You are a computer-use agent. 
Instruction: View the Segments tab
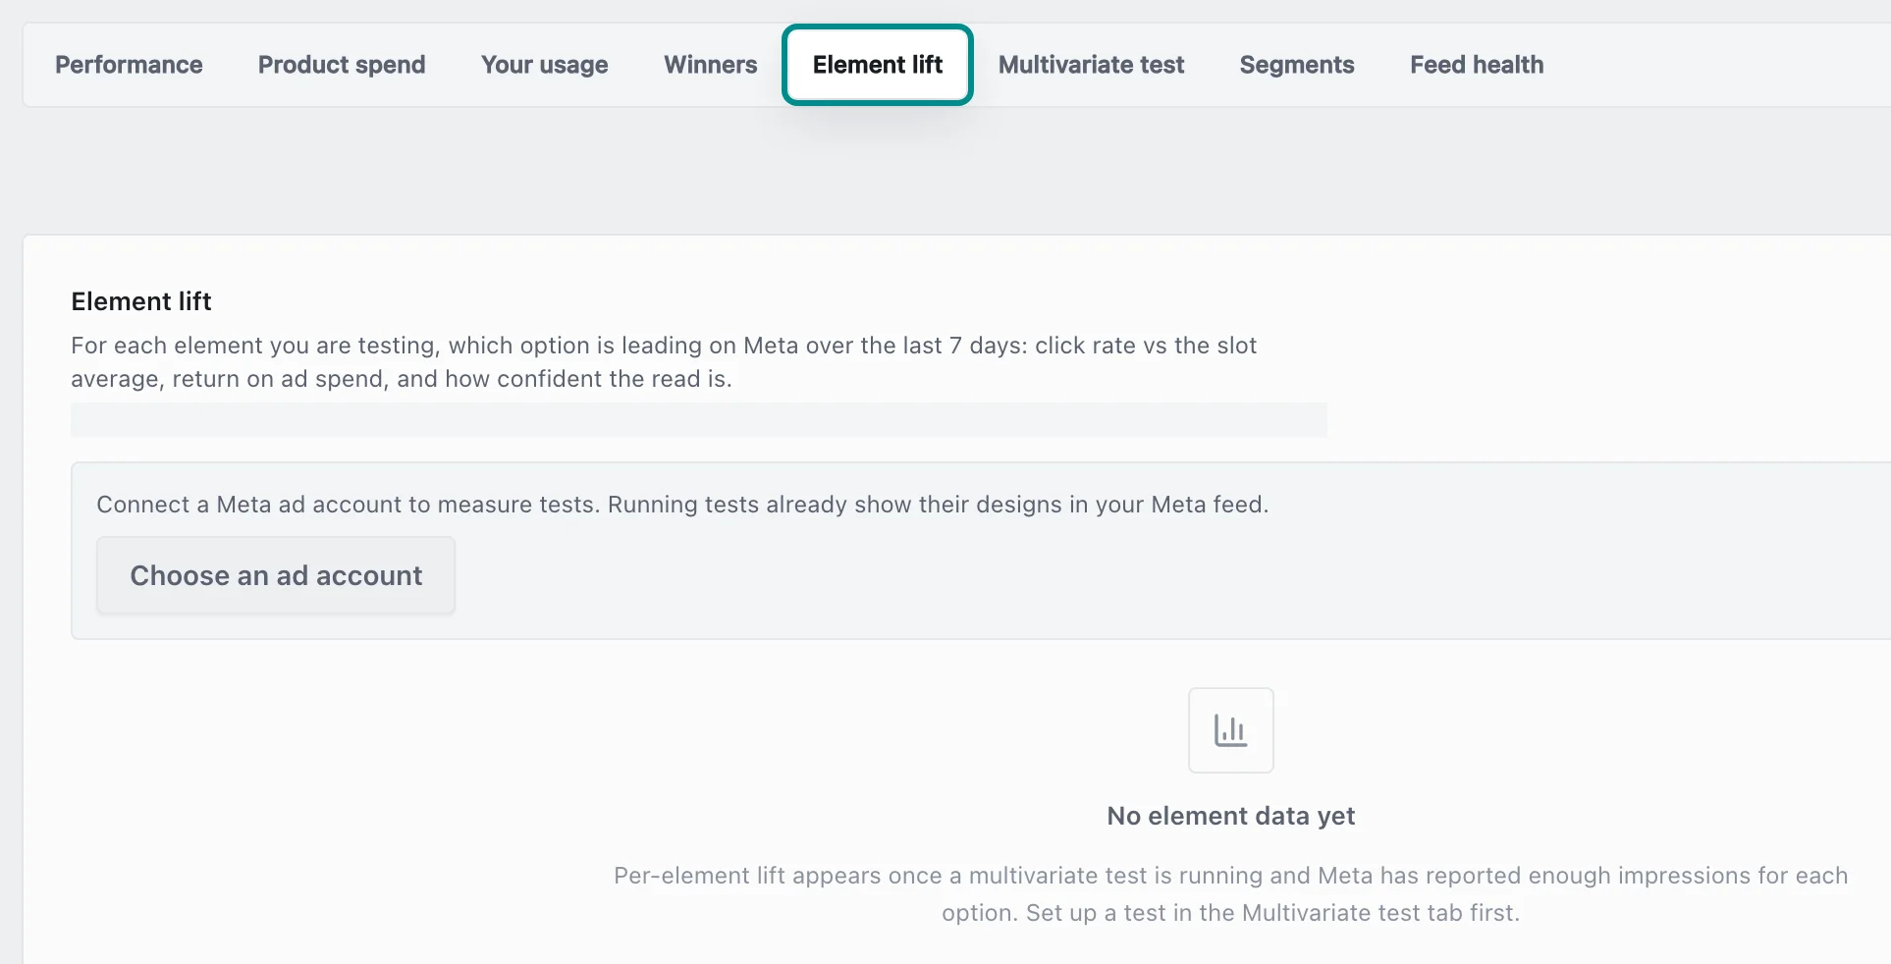coord(1297,65)
